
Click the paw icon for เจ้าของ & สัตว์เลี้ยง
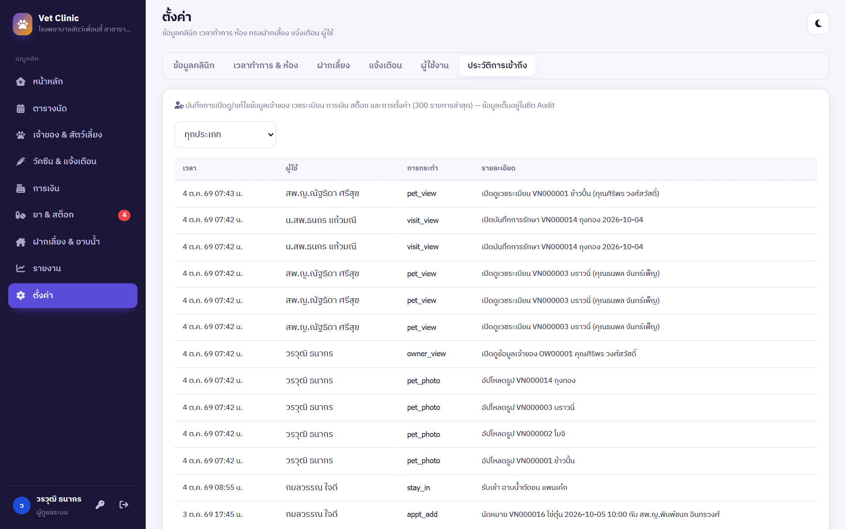21,135
